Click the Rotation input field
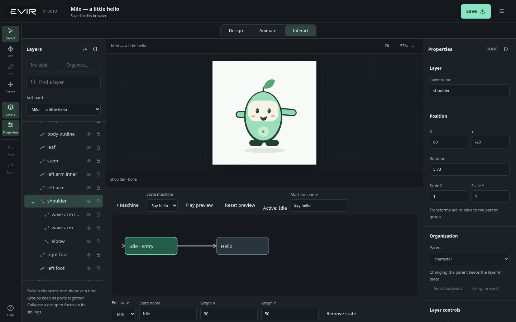This screenshot has width=516, height=322. 469,170
